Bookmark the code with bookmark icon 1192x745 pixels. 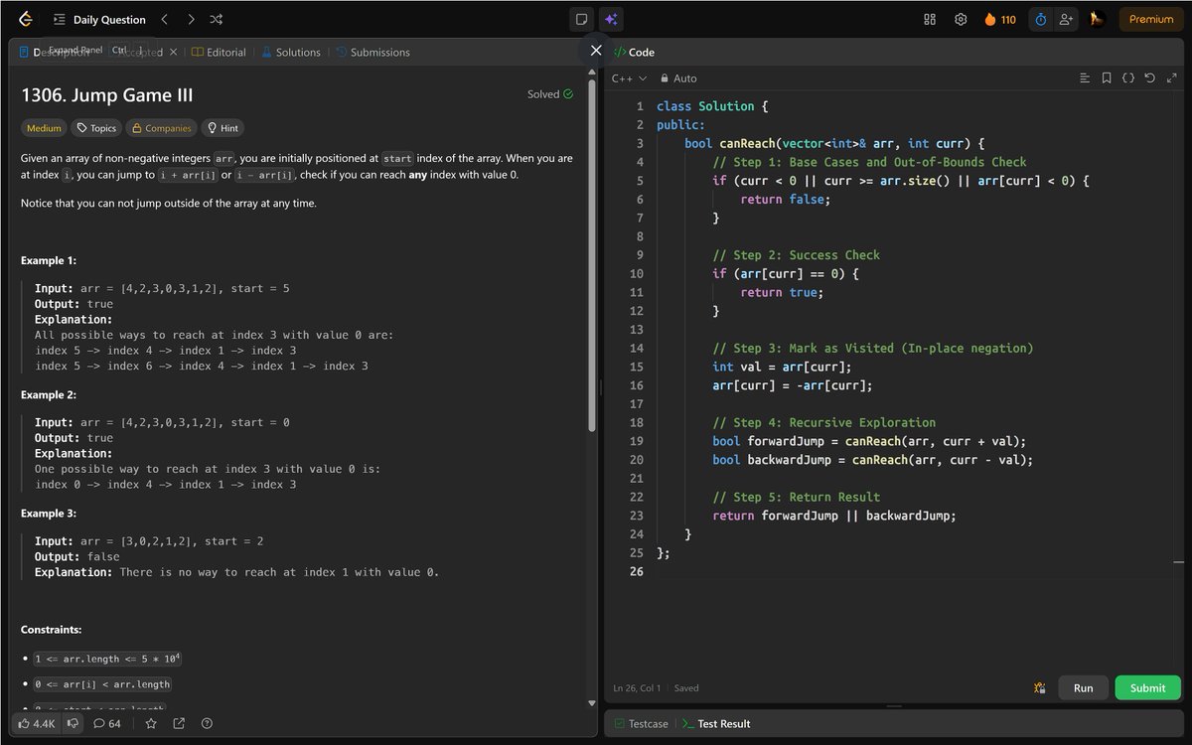[x=1107, y=77]
